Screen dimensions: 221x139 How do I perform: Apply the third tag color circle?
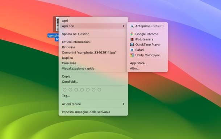[x=76, y=90]
